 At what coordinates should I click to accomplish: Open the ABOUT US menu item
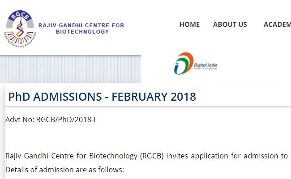coord(230,25)
